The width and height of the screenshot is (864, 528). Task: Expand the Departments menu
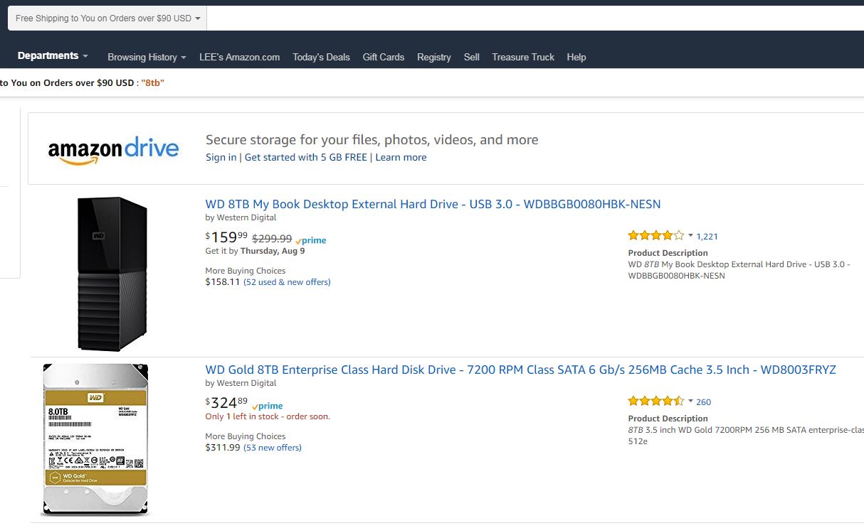pos(53,56)
